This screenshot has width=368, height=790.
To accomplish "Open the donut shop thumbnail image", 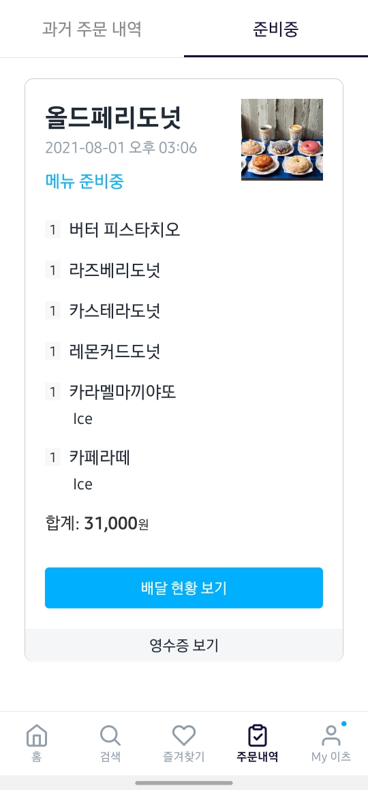I will [282, 140].
